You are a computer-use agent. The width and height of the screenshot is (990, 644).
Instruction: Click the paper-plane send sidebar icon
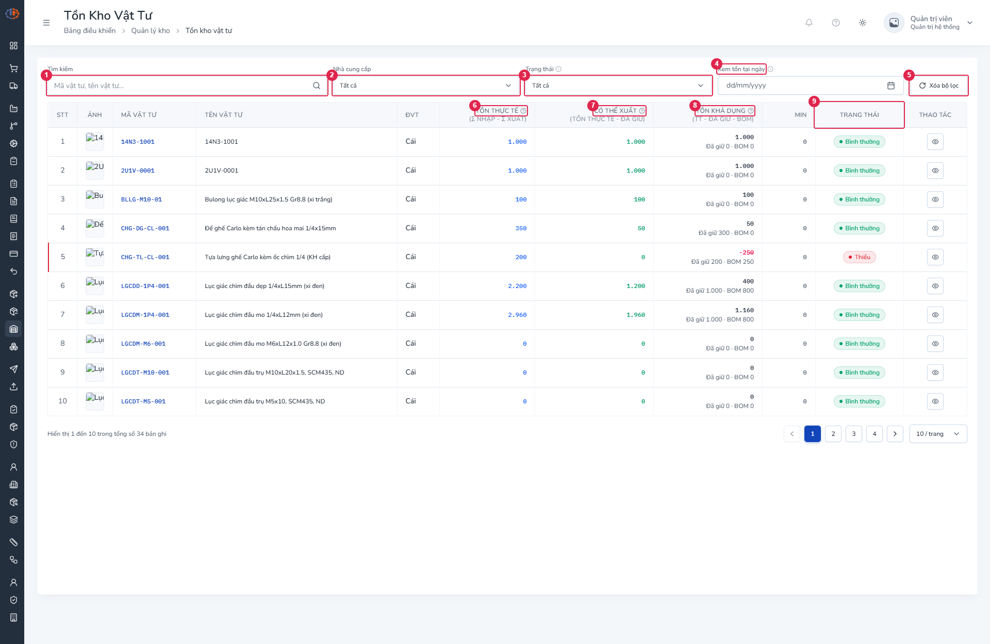coord(13,369)
